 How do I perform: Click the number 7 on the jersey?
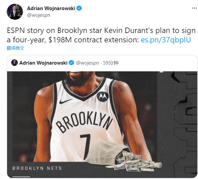point(85,146)
